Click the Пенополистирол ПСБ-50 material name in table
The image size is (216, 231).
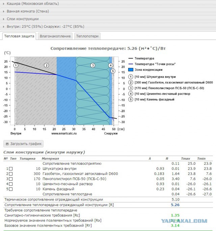pos(74,179)
